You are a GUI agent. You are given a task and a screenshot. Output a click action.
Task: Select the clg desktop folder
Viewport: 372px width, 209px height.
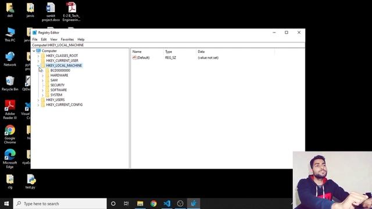coord(10,182)
